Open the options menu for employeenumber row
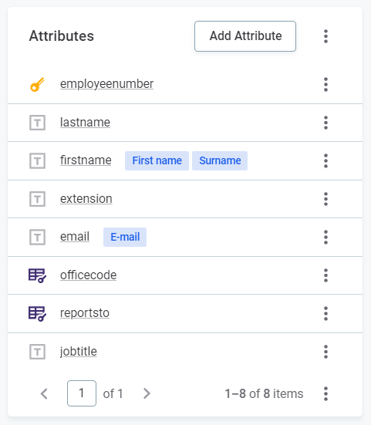Screen dimensions: 371x425 coord(325,85)
